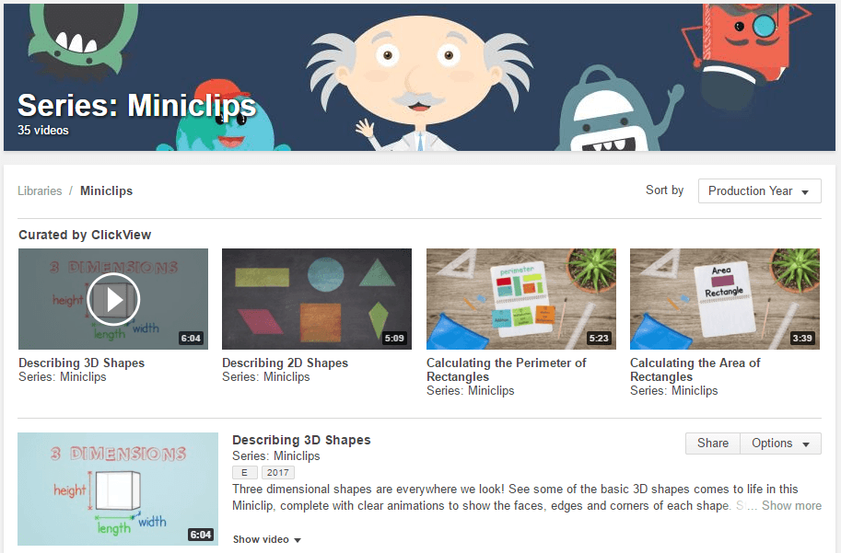Click the 6:04 duration badge in list

tap(200, 535)
